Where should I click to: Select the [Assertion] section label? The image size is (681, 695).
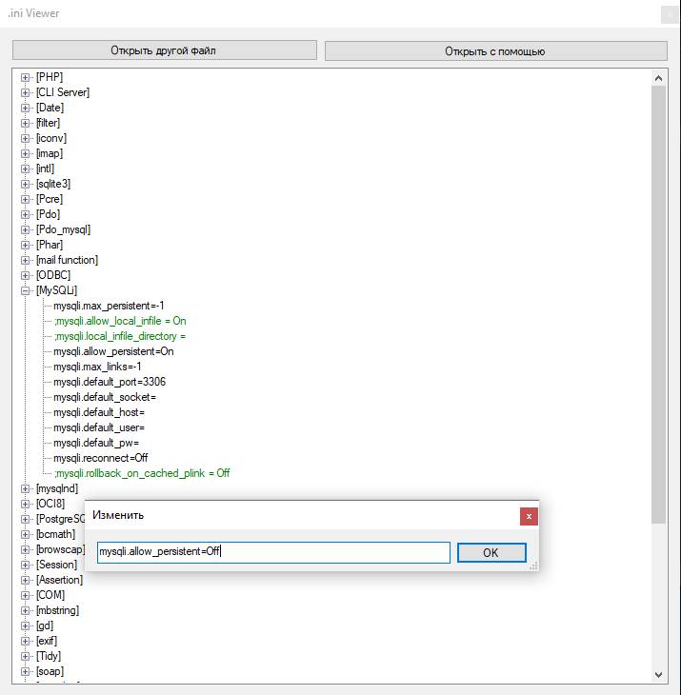click(x=59, y=580)
